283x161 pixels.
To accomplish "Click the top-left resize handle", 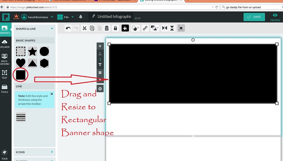I will point(109,44).
